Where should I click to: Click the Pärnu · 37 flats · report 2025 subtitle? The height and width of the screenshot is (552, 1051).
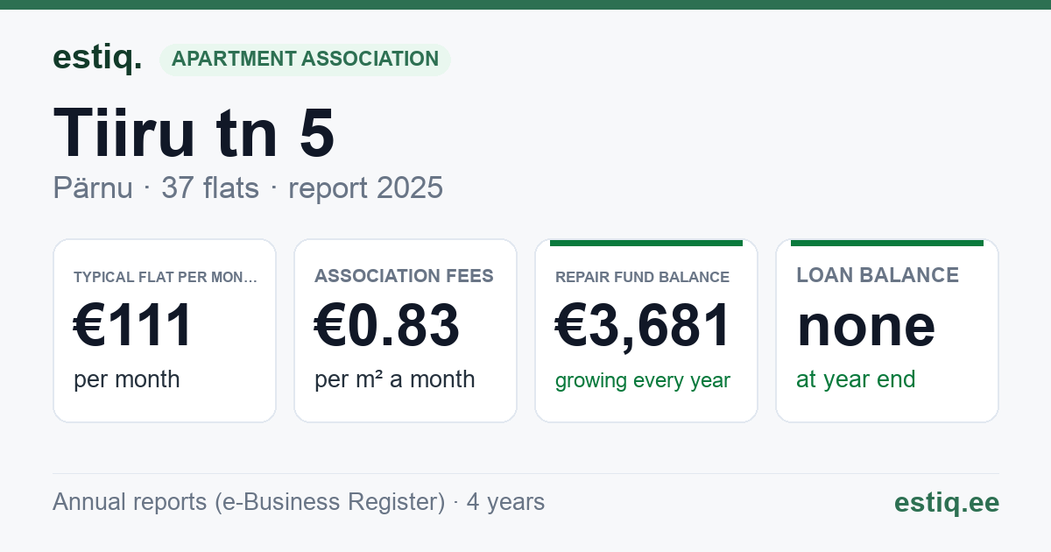click(x=248, y=188)
